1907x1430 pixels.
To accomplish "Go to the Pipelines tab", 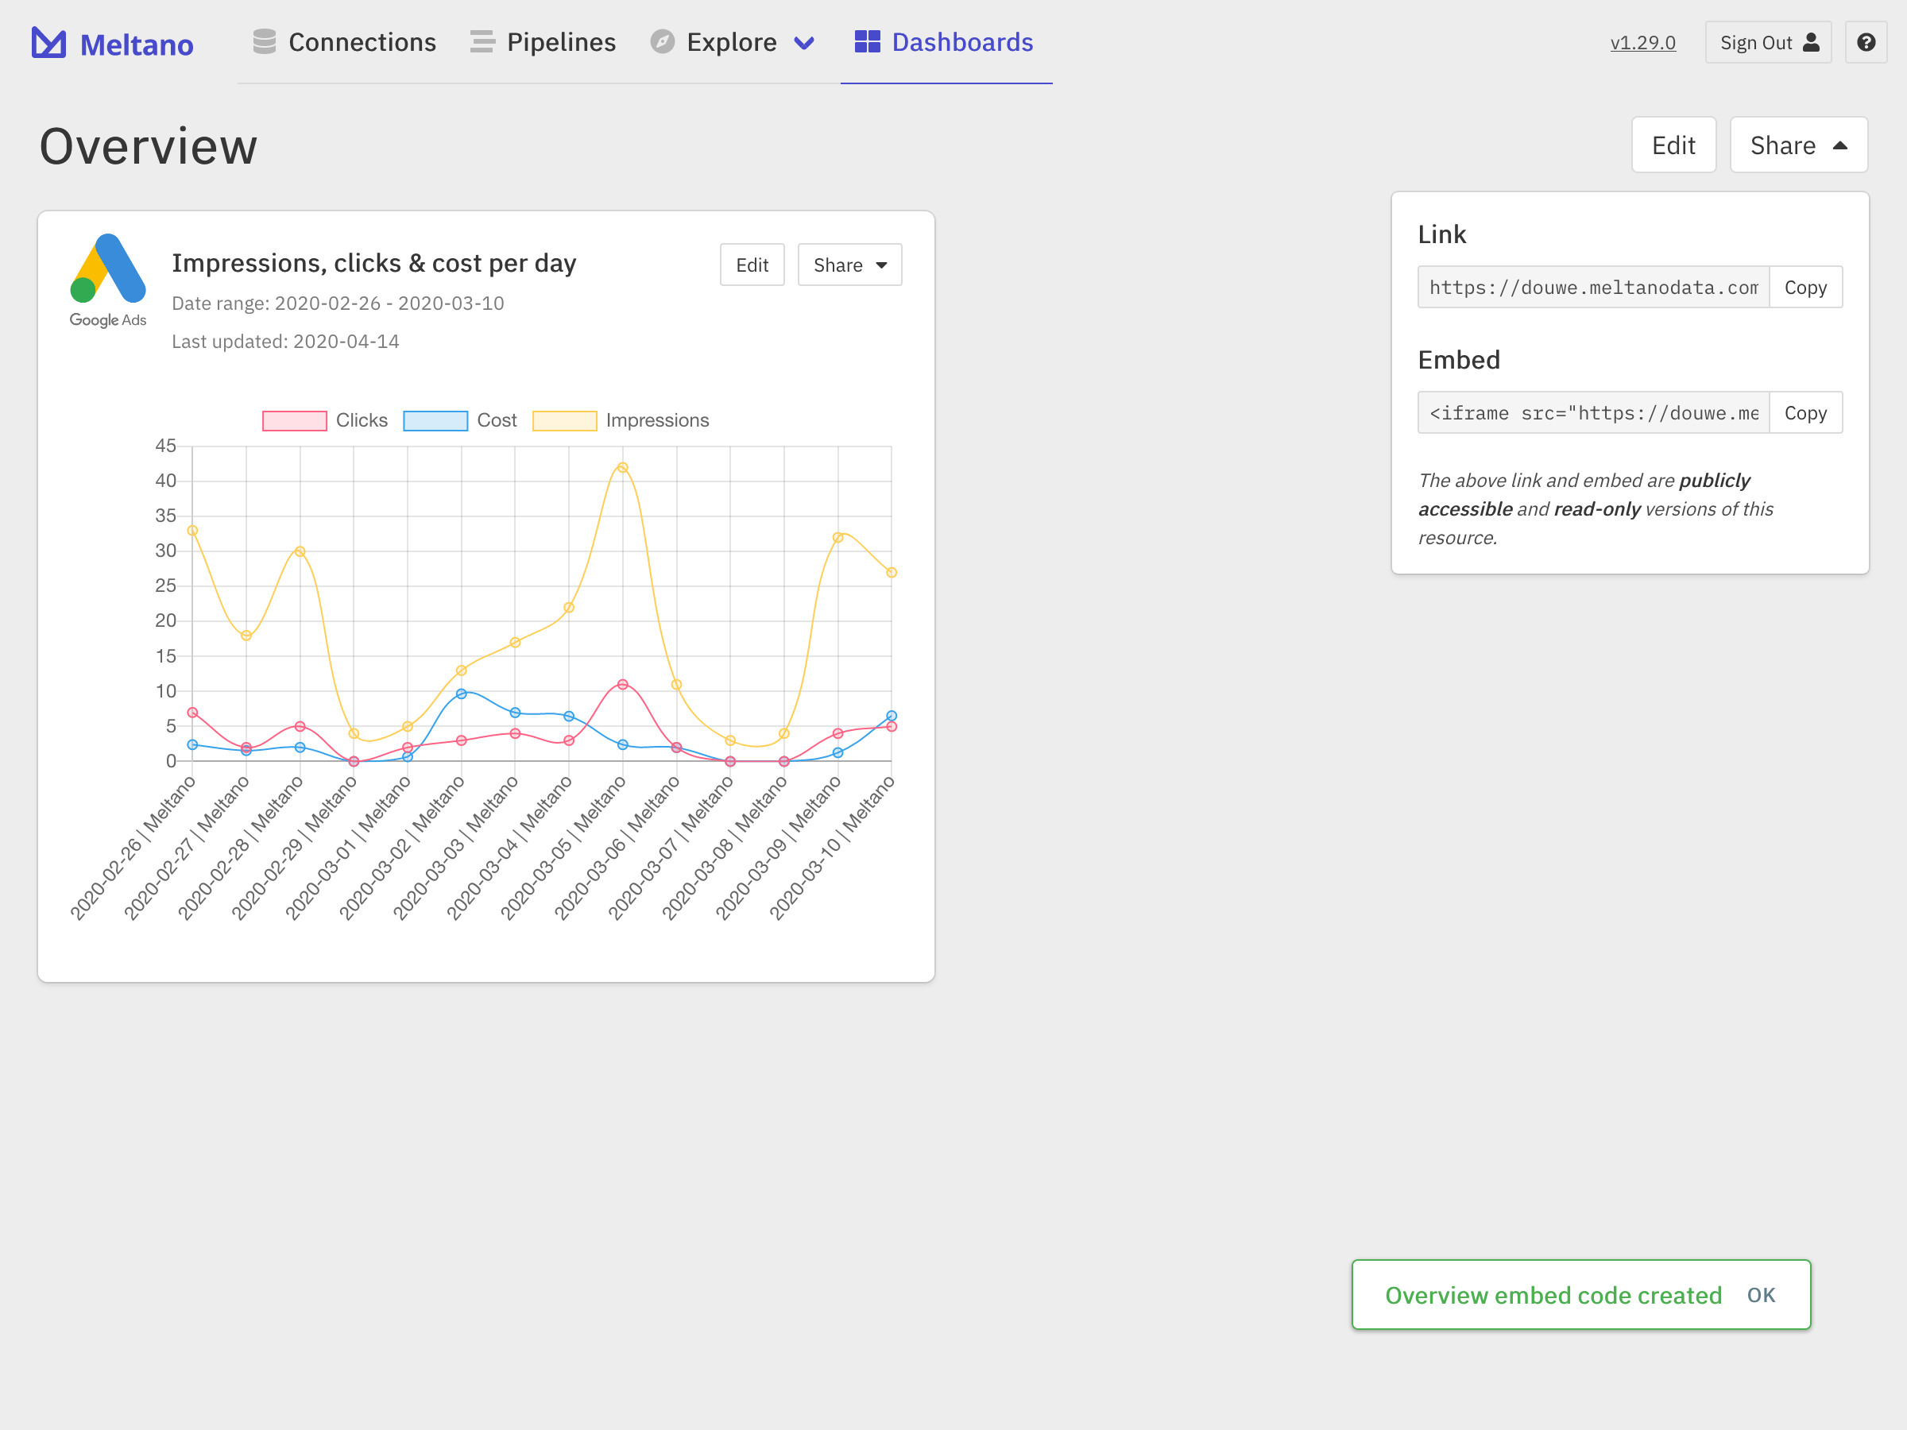I will (560, 42).
